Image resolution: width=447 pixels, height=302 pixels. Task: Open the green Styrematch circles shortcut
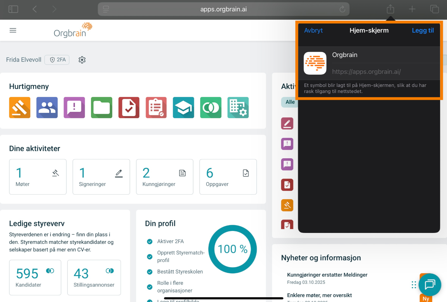[x=211, y=108]
